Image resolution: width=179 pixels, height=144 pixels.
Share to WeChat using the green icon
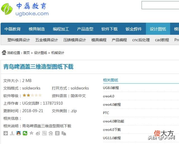pyautogui.click(x=25, y=133)
